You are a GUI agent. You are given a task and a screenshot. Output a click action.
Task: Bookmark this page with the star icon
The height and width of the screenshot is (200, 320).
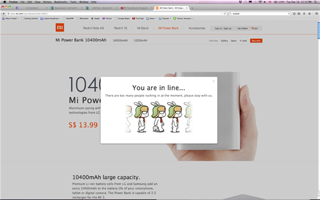tap(294, 13)
